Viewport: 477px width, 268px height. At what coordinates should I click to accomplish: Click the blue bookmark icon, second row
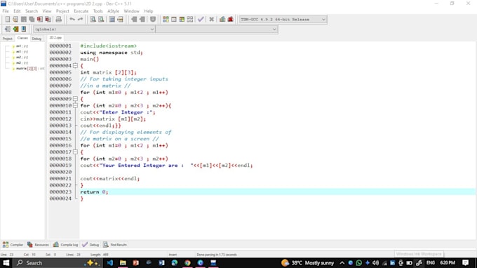(24, 29)
